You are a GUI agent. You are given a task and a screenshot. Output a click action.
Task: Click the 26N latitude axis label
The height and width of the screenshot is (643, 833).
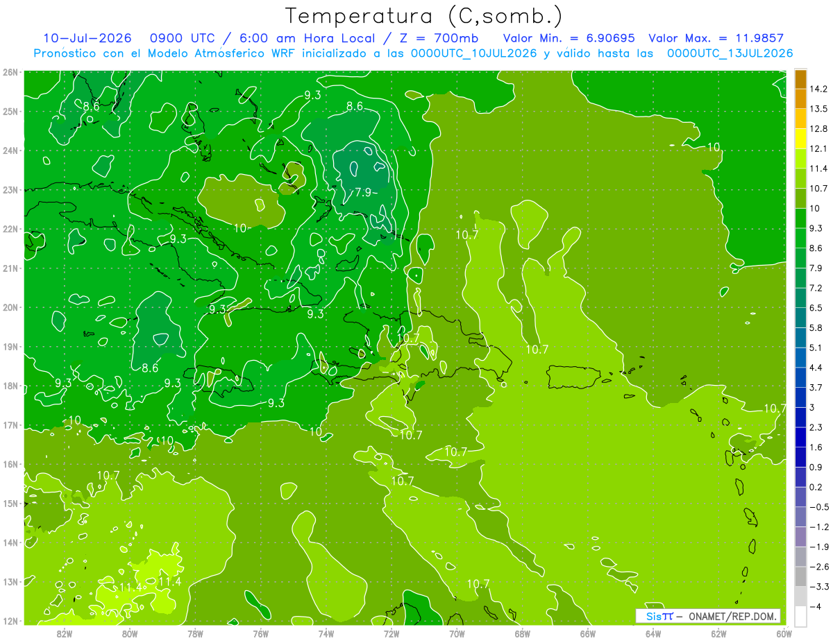point(10,71)
